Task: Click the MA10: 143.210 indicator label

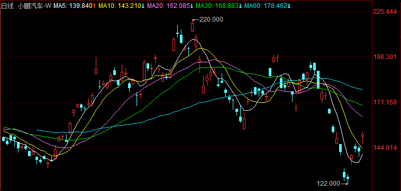Action: coord(121,6)
